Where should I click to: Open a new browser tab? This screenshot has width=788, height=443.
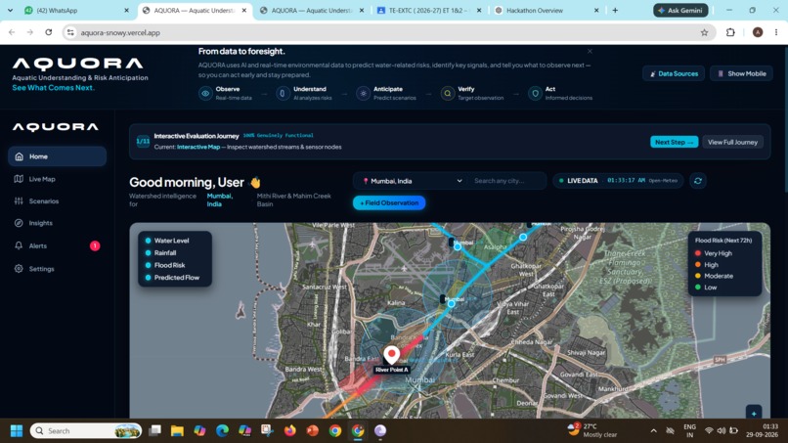click(x=615, y=10)
